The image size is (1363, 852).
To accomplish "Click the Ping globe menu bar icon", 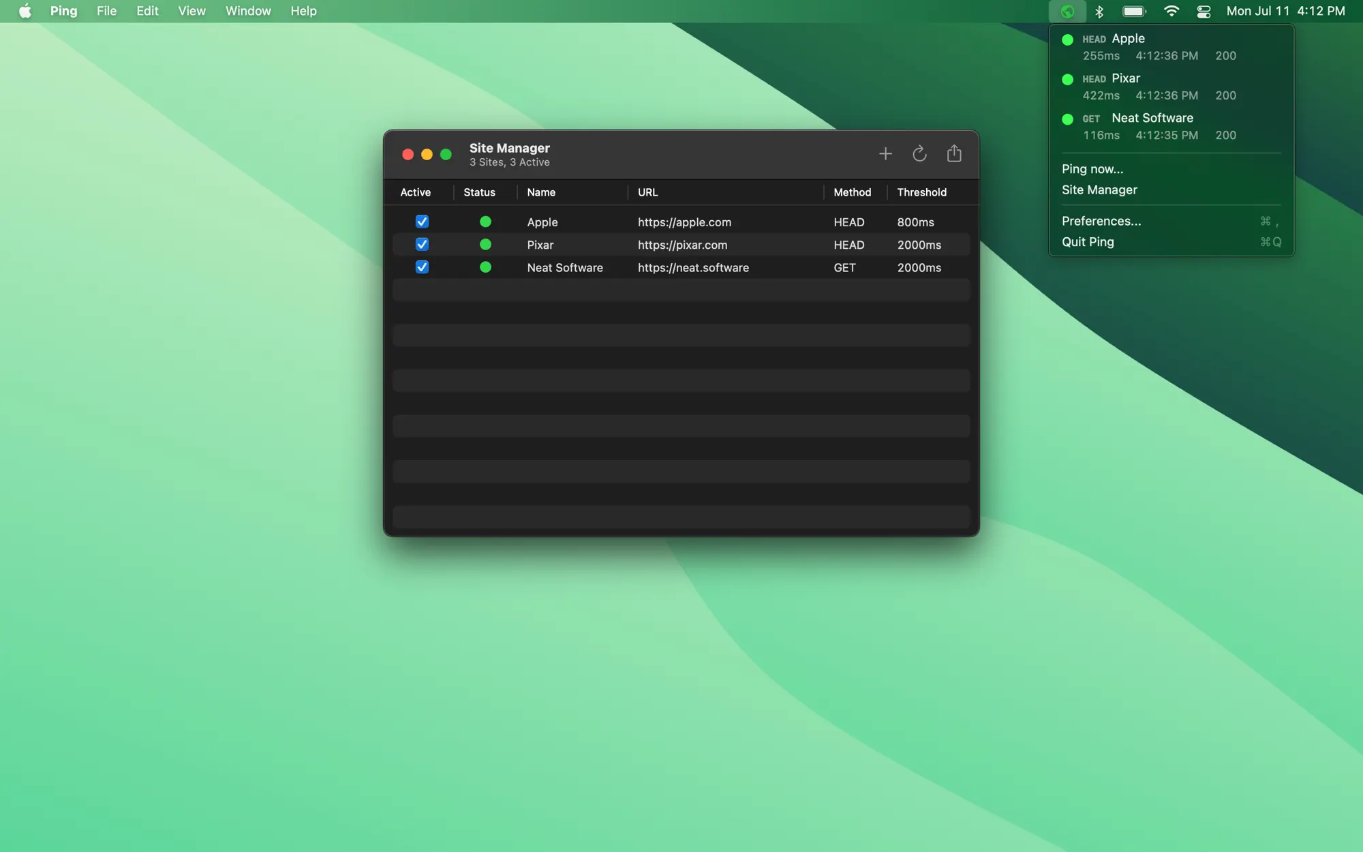I will pos(1067,12).
